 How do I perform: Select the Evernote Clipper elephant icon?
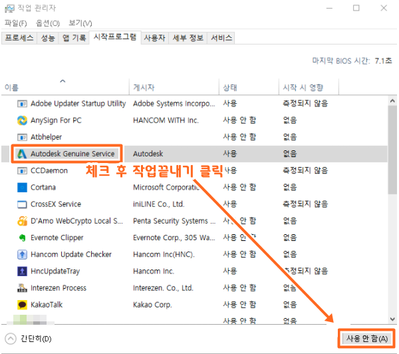point(22,238)
